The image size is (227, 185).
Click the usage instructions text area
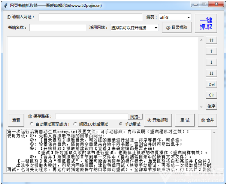point(109,151)
